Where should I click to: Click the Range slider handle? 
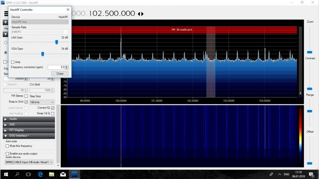[309, 111]
